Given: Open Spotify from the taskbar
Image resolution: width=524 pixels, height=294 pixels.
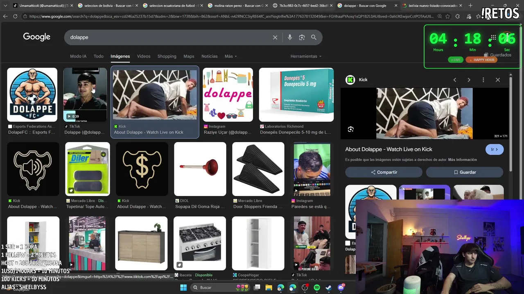Looking at the screenshot, I should coord(317,287).
